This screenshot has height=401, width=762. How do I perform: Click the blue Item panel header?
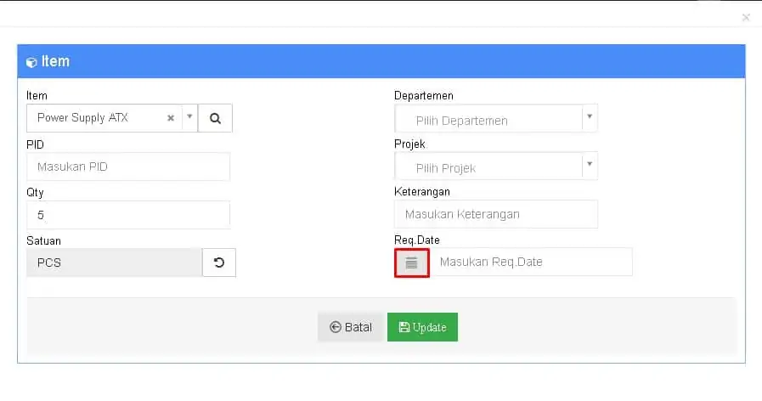[x=381, y=61]
